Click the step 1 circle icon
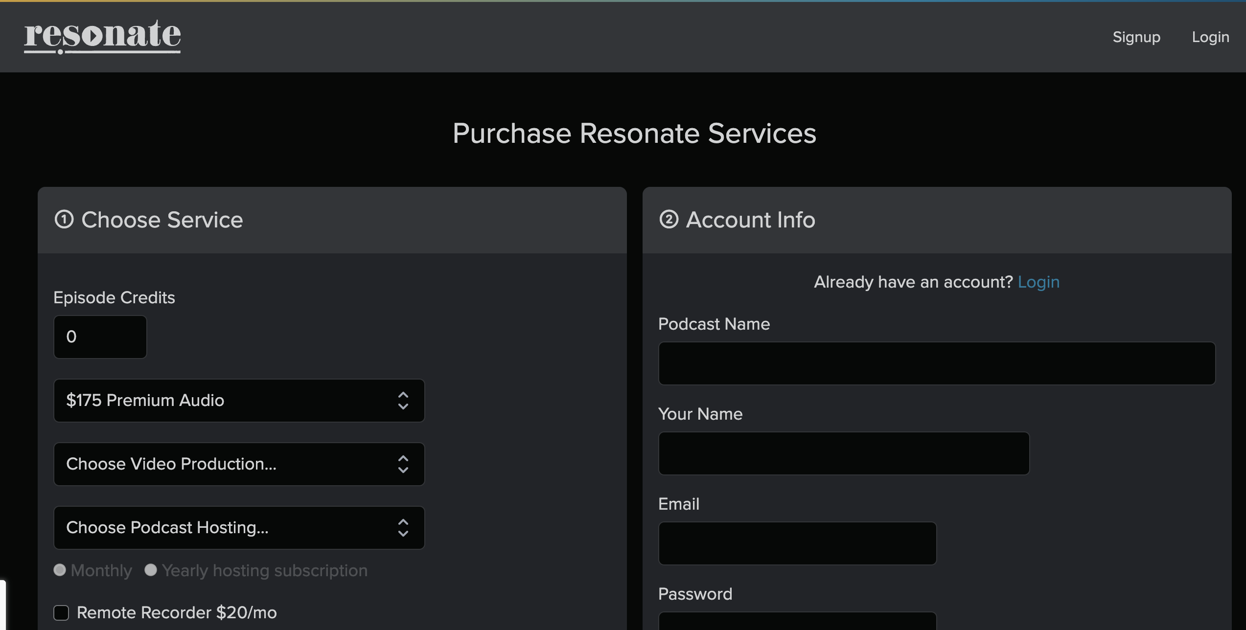This screenshot has height=630, width=1246. [64, 219]
